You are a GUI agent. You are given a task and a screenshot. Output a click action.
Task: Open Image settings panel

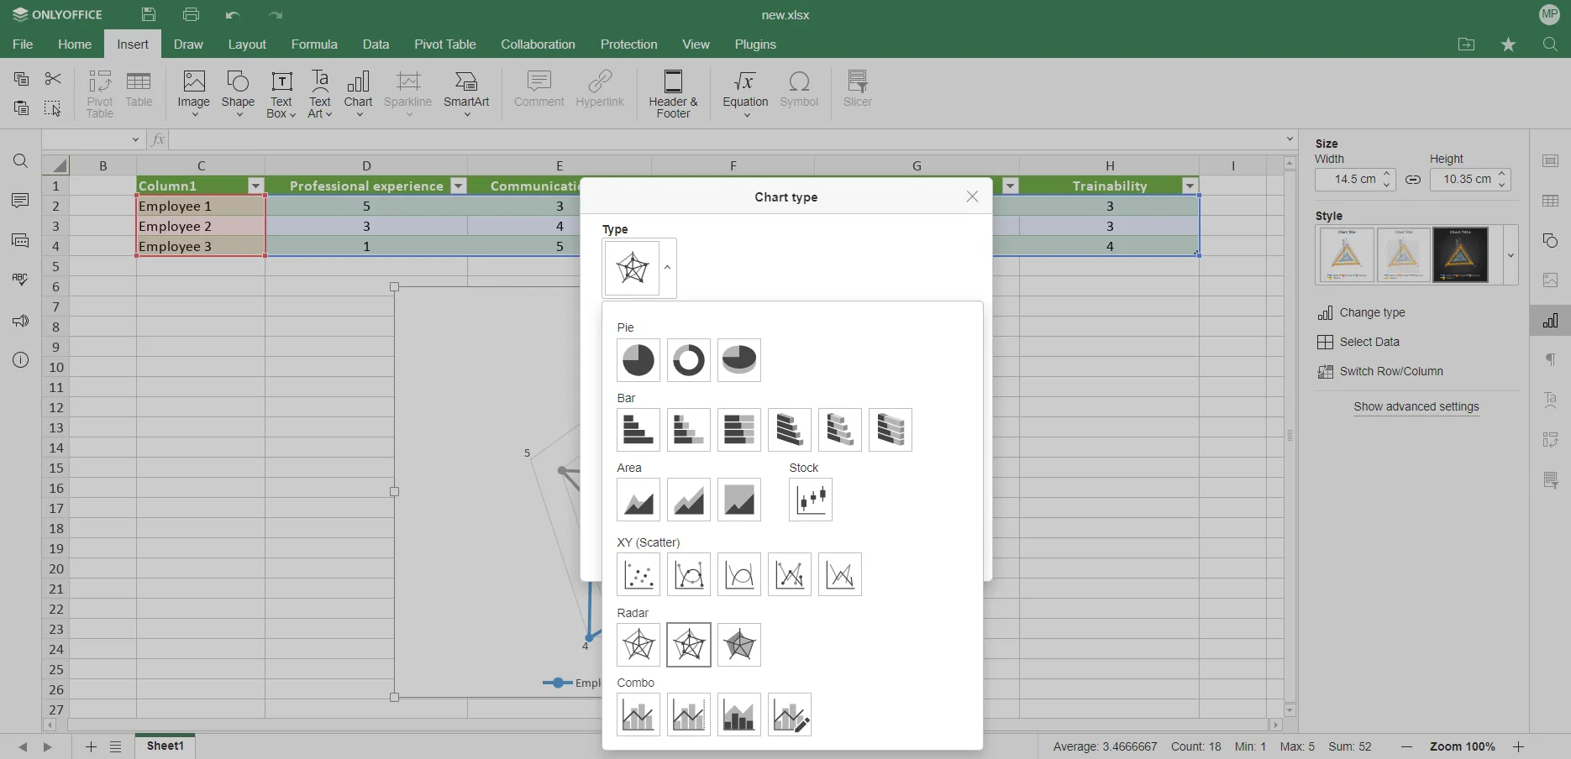tap(1550, 280)
